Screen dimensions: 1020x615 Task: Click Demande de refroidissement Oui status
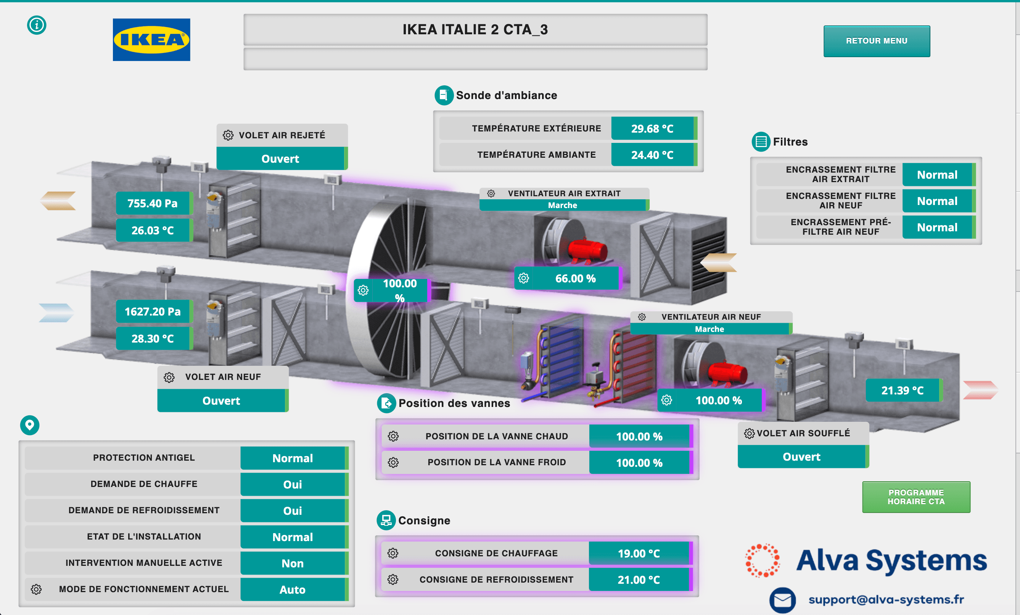click(294, 511)
